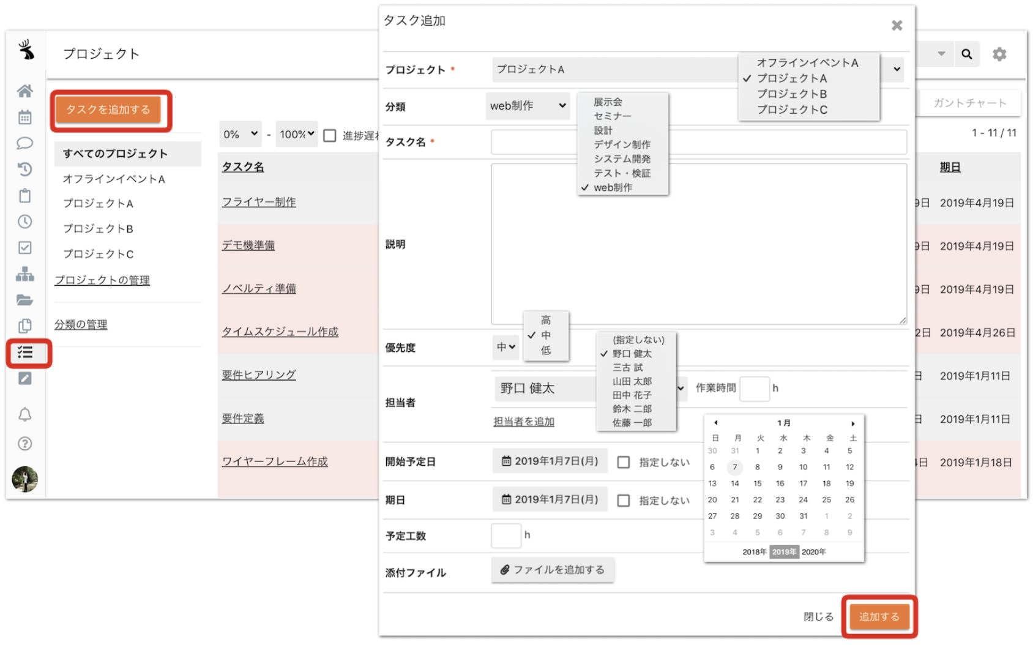
Task: Check 指定しない for 開始予定日
Action: (624, 462)
